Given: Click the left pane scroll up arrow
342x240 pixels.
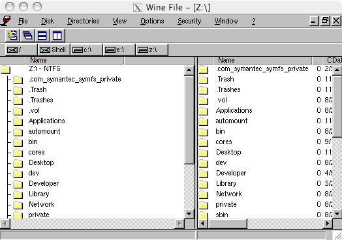Looking at the screenshot, I should click(x=189, y=70).
